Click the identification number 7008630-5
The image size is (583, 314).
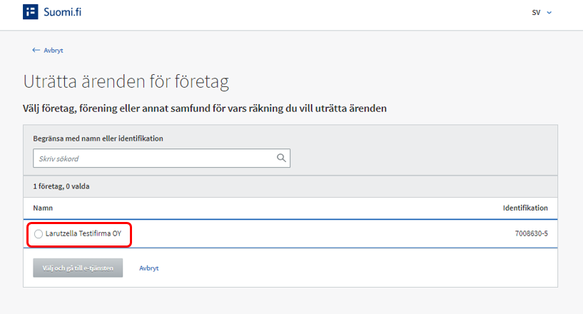coord(531,234)
